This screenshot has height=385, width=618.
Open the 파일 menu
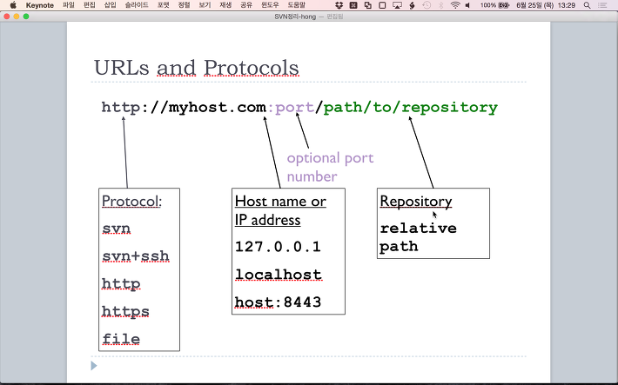tap(69, 5)
